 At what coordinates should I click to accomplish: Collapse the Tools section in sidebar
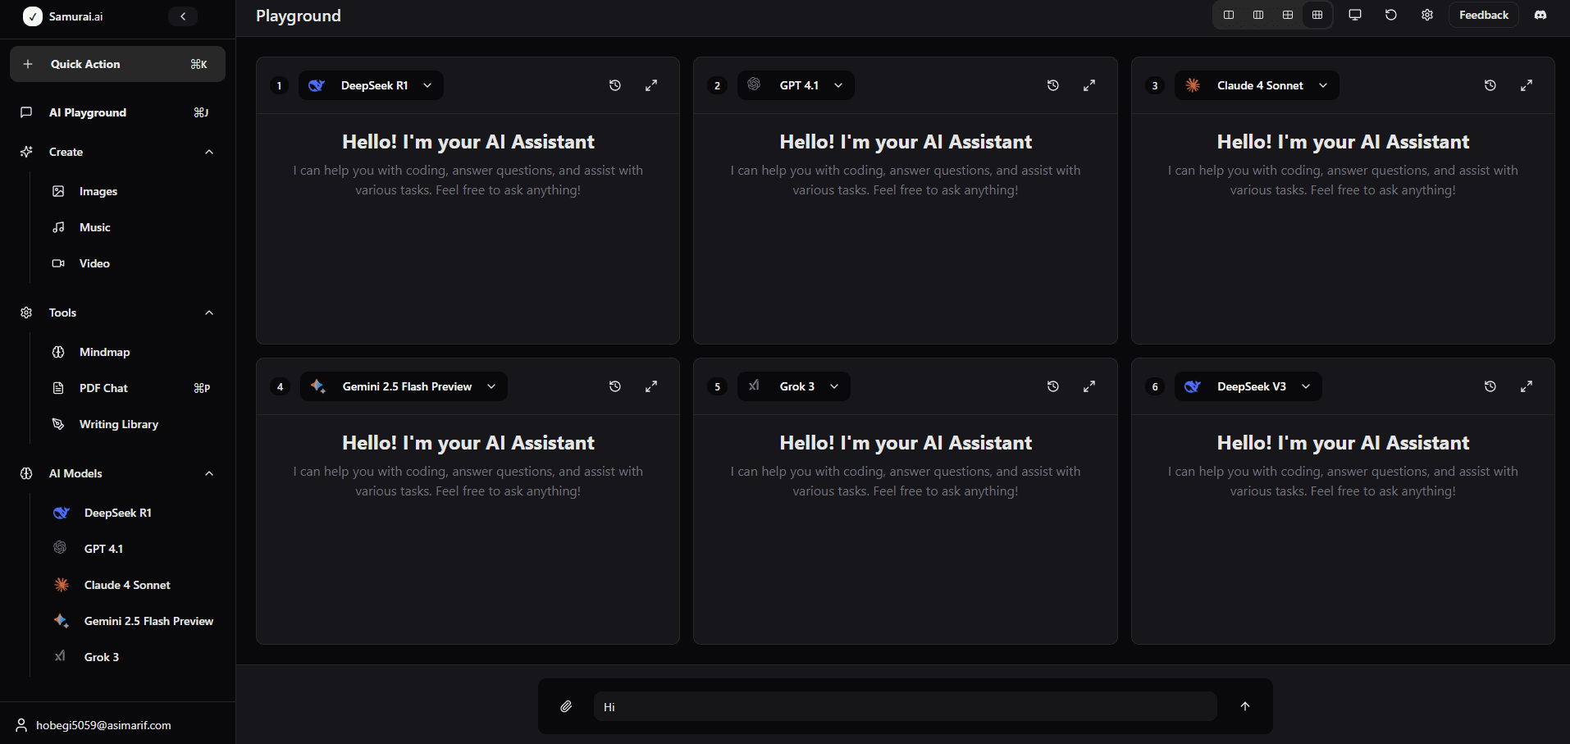[x=209, y=313]
